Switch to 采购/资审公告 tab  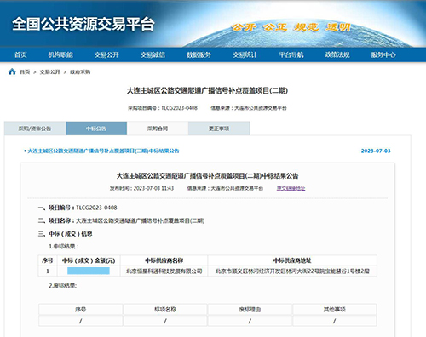35,129
